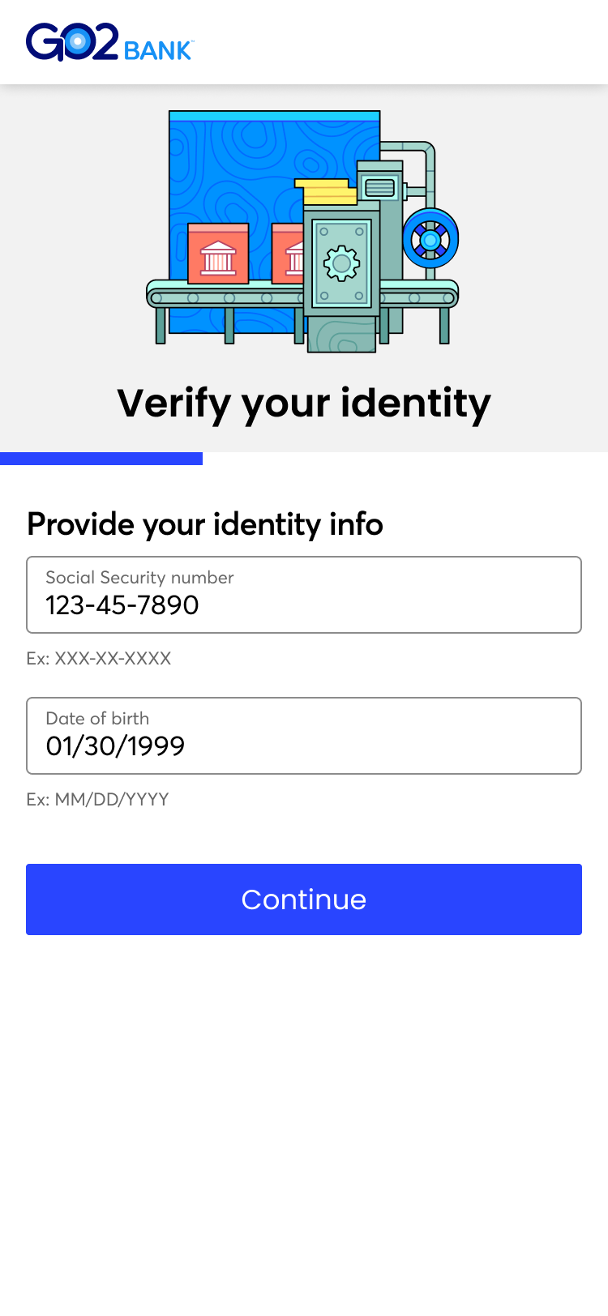This screenshot has height=1316, width=608.
Task: Click the gear icon on the safe machine
Action: click(x=341, y=263)
